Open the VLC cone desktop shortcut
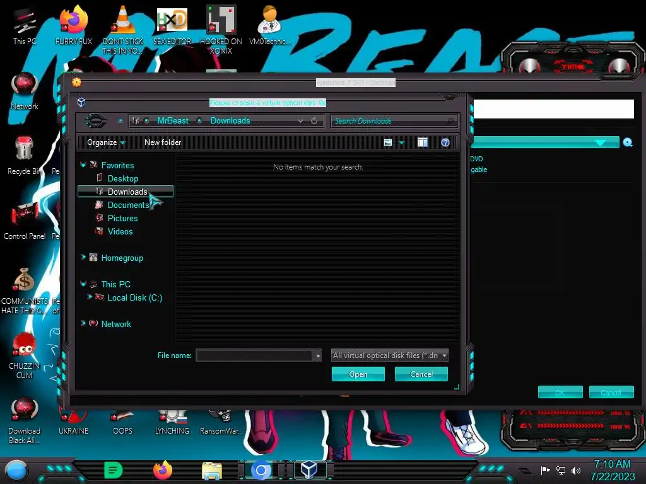 123,29
